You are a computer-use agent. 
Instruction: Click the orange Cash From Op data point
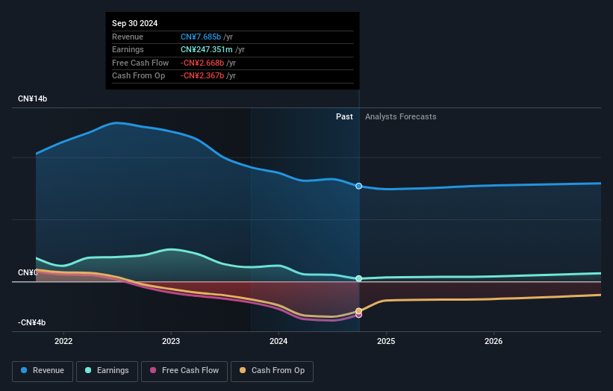point(358,311)
